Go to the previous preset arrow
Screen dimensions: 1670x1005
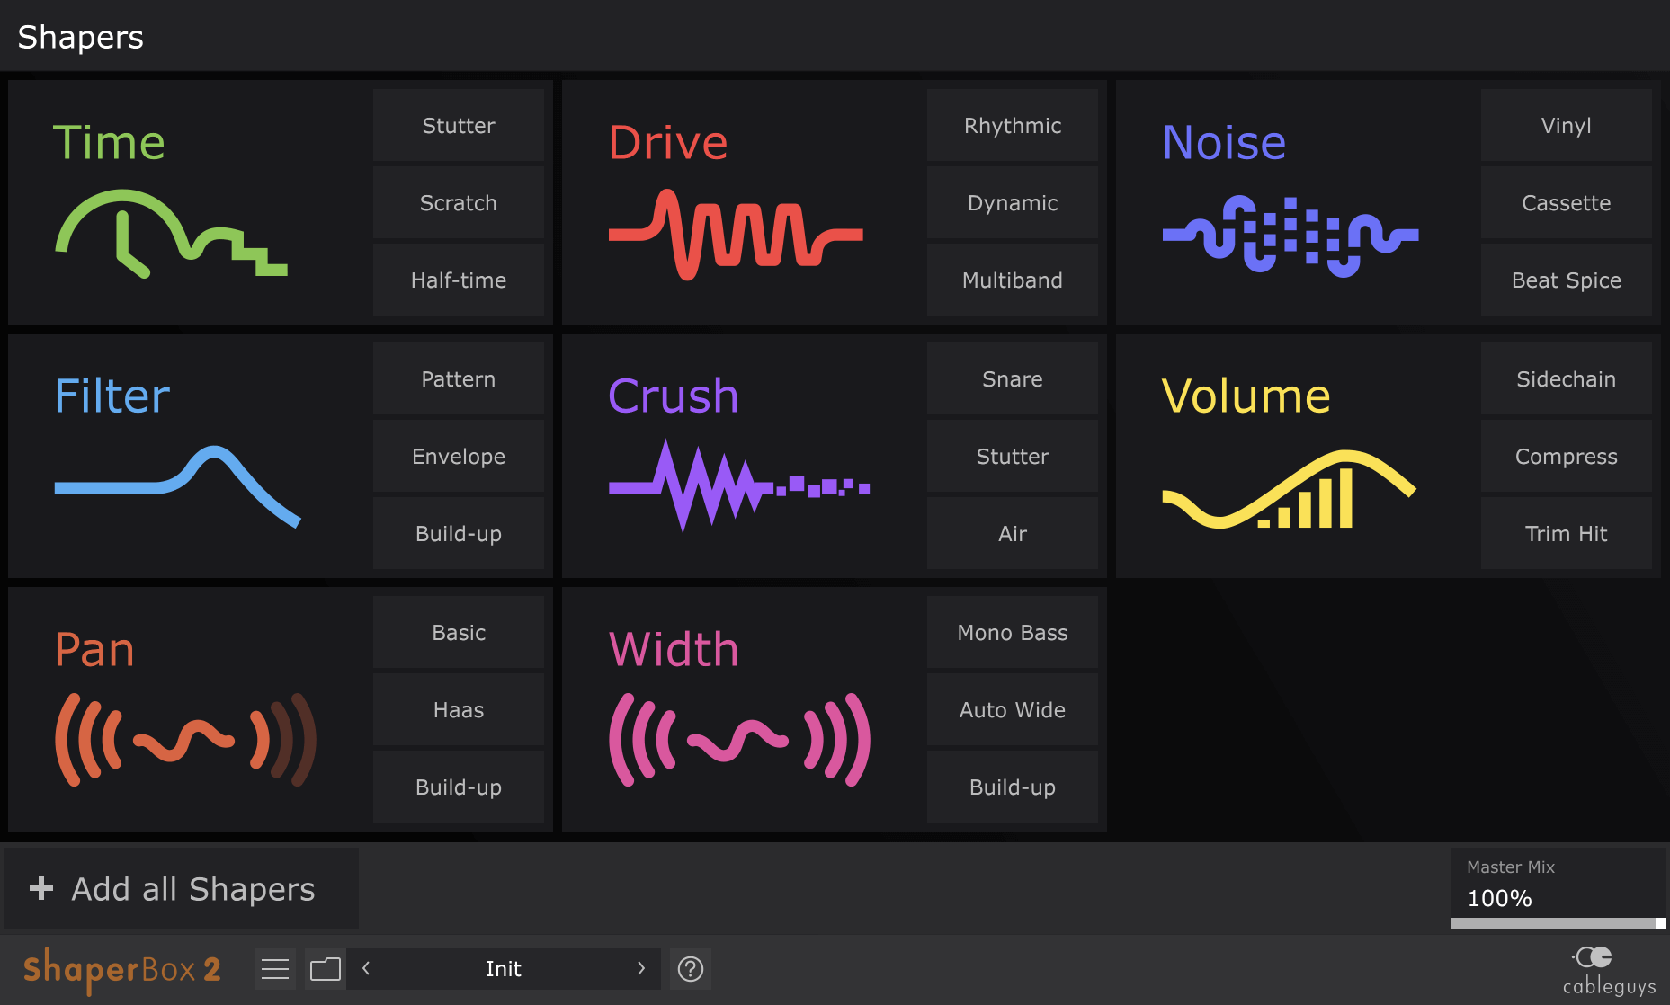(x=366, y=968)
